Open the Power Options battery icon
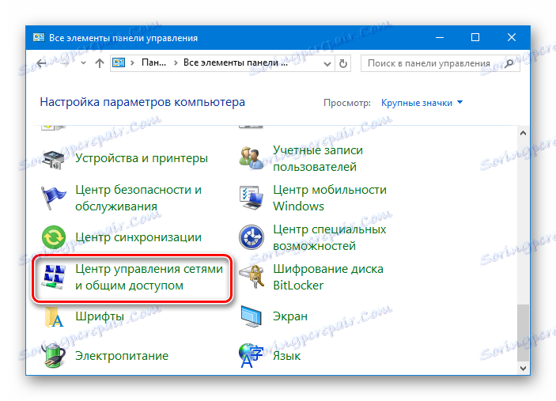Screen dimensions: 556x401 pos(54,355)
